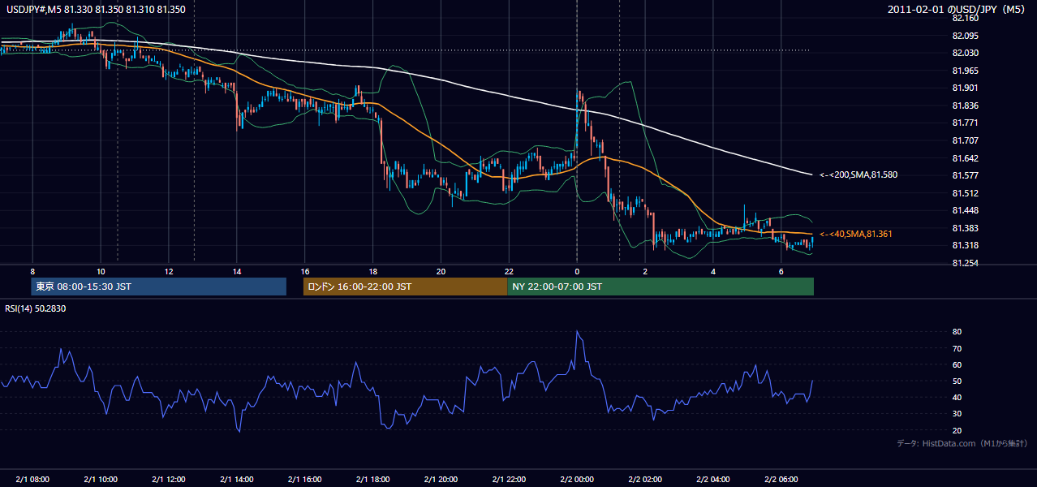Click the 200,SMA,81.580 line label
Image resolution: width=1037 pixels, height=487 pixels.
tap(858, 175)
